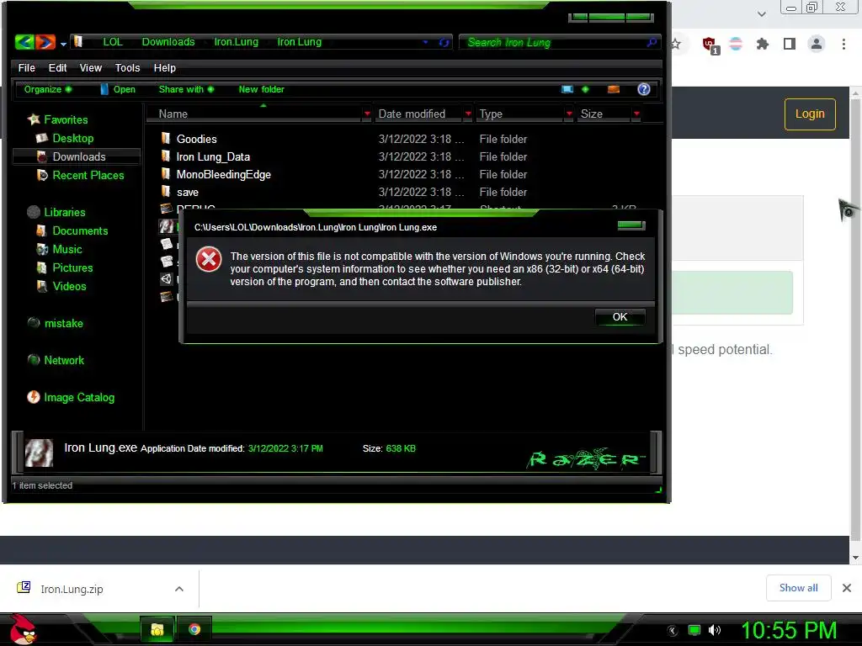The image size is (862, 646).
Task: Click the Login button in Chrome
Action: pyautogui.click(x=810, y=114)
